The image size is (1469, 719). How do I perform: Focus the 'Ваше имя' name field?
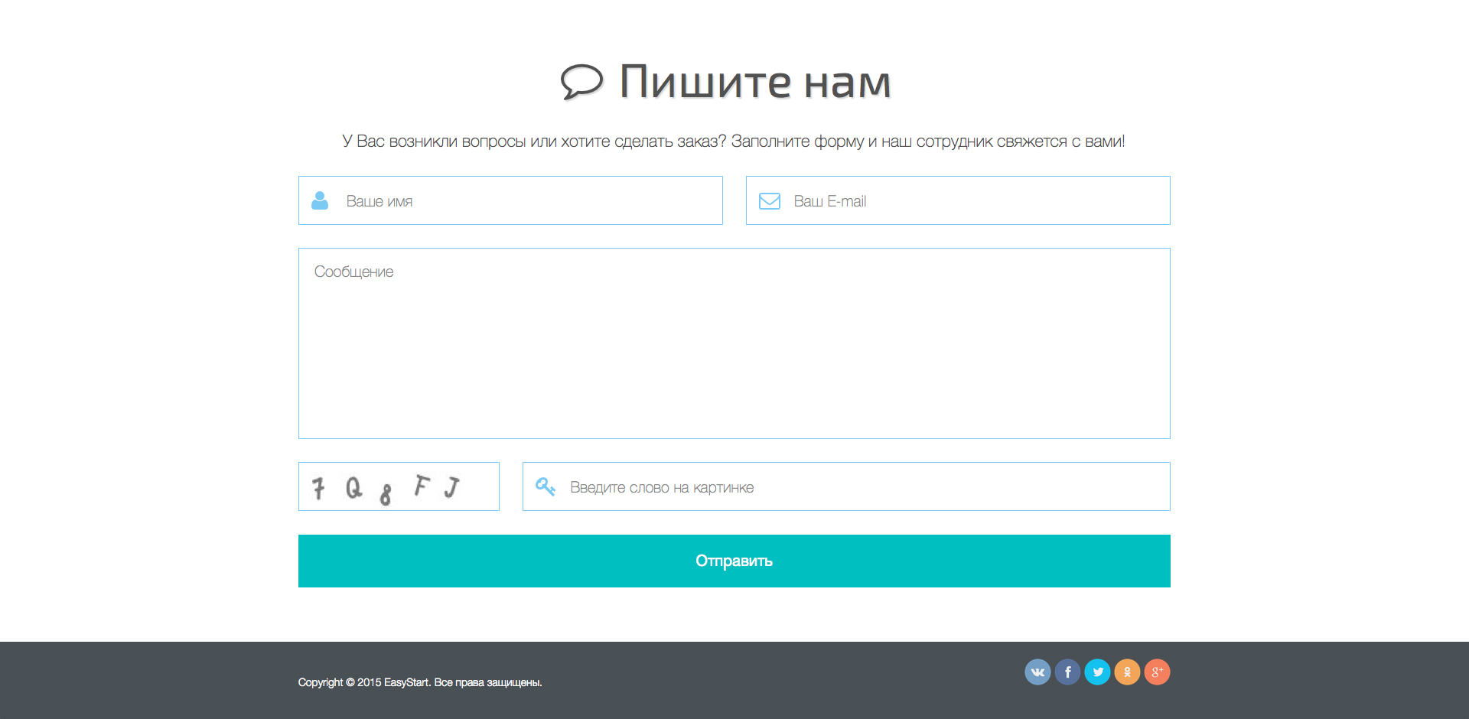point(528,201)
